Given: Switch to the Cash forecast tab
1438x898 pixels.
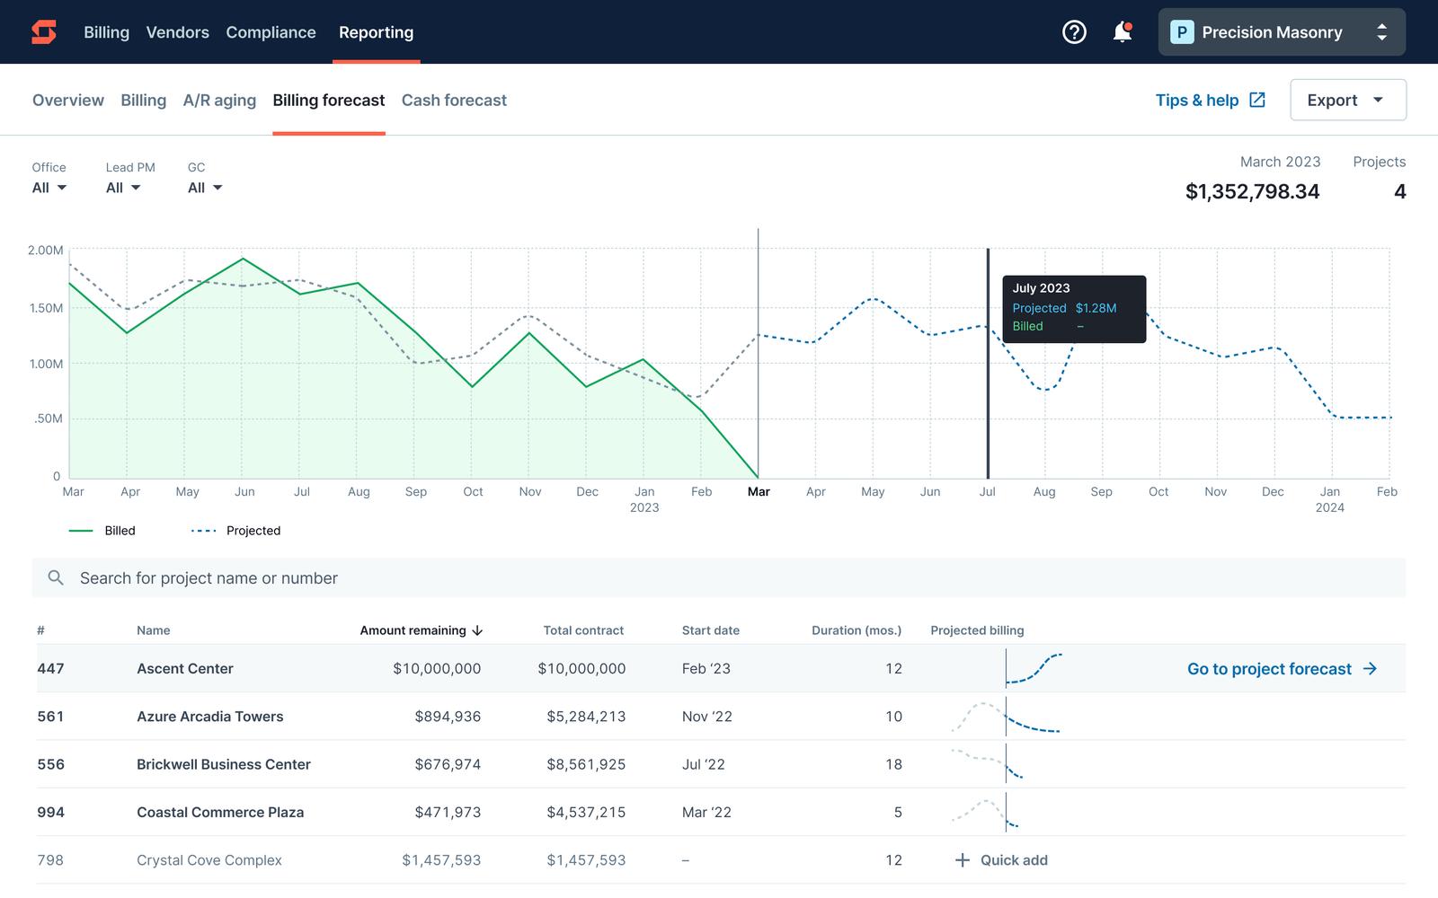Looking at the screenshot, I should (x=454, y=101).
